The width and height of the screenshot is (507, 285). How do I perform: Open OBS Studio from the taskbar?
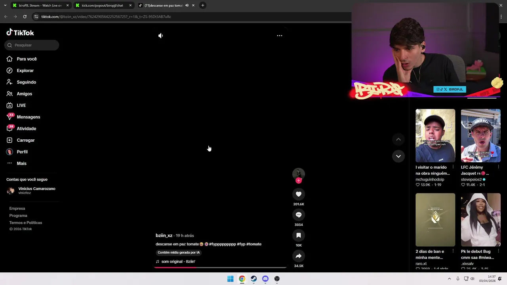277,279
